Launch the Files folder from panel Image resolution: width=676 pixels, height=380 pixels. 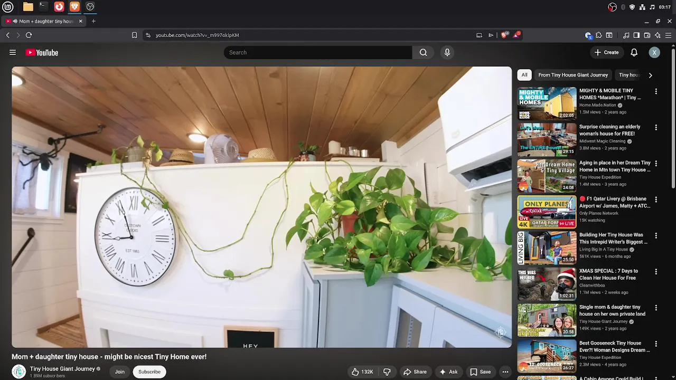point(28,7)
